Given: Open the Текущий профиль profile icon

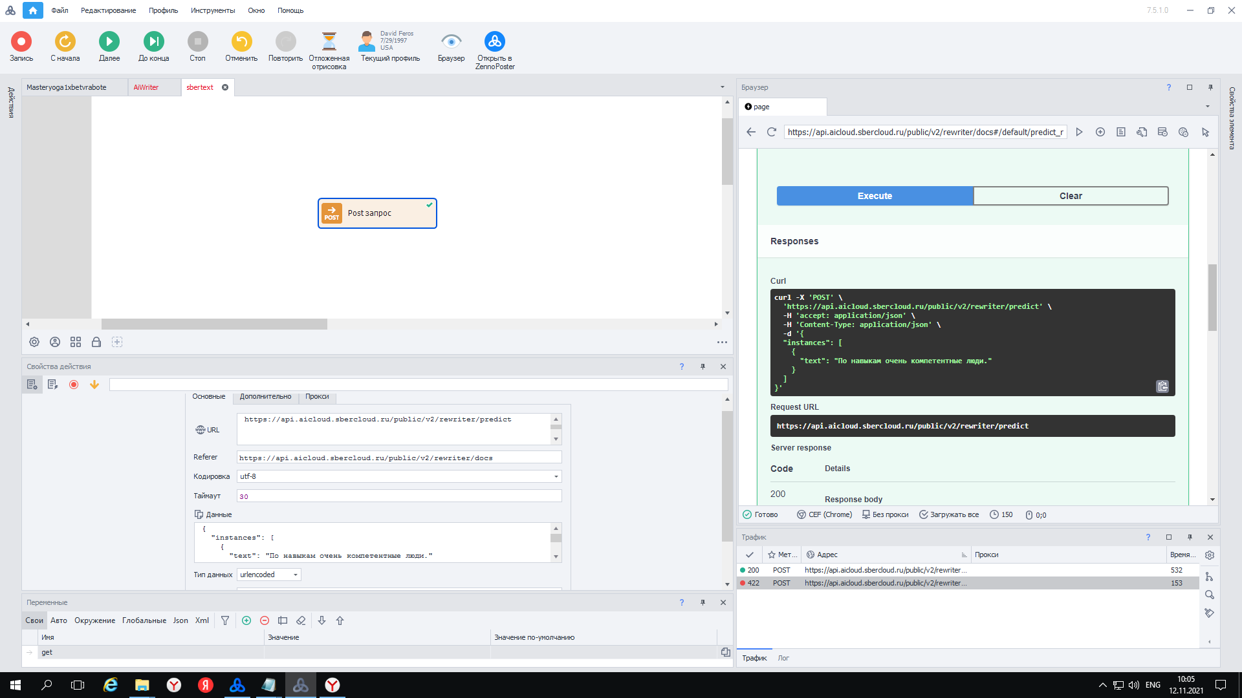Looking at the screenshot, I should tap(367, 41).
